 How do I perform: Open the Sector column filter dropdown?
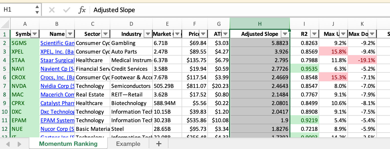coord(105,34)
